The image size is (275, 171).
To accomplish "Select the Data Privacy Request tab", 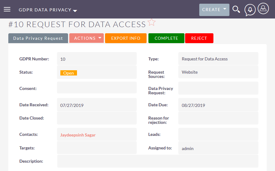I will pos(38,38).
